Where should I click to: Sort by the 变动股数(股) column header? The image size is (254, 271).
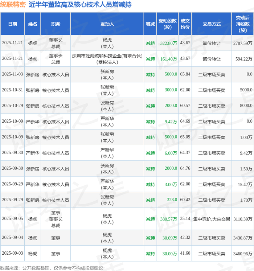[x=168, y=24]
